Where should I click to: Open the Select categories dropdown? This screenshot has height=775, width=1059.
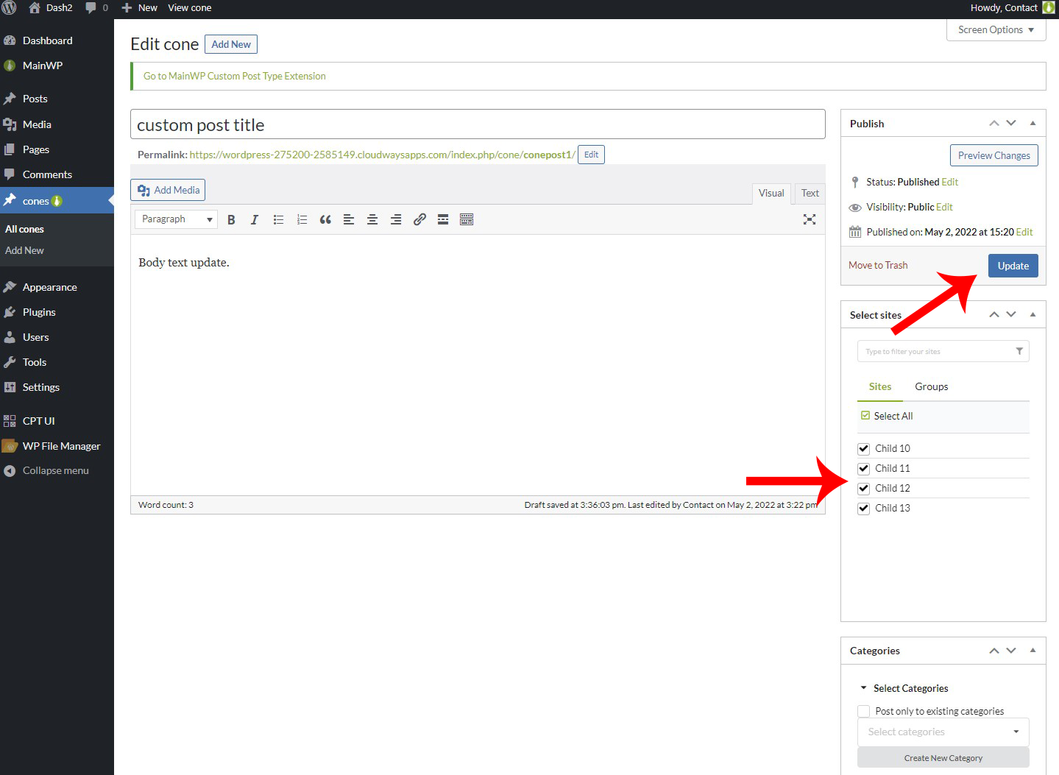(943, 732)
